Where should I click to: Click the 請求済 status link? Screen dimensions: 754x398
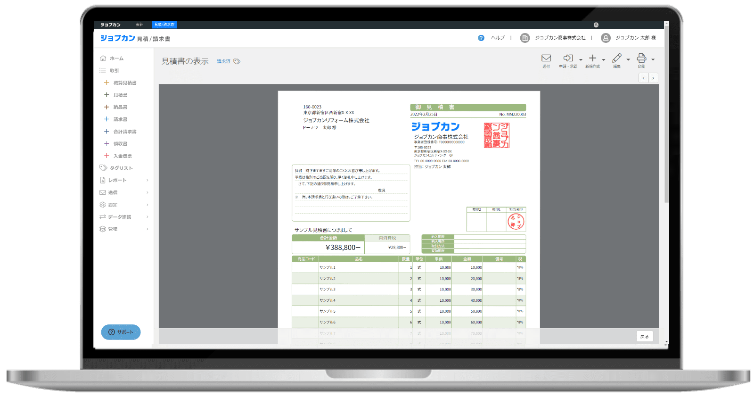coord(224,62)
